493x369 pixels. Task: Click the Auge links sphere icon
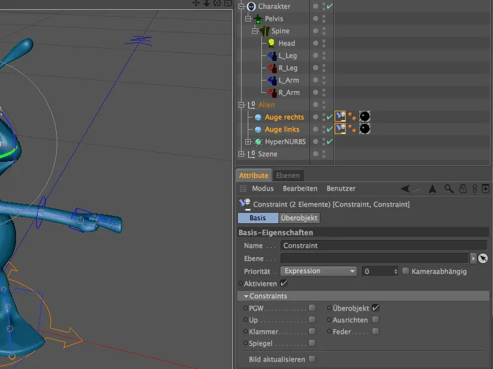tap(258, 130)
